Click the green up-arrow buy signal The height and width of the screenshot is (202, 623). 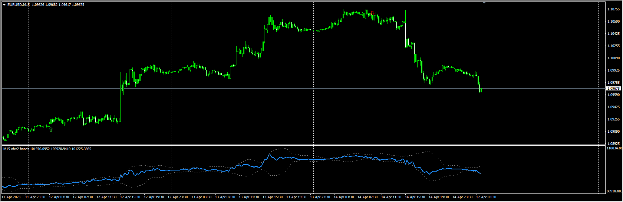tap(51, 129)
